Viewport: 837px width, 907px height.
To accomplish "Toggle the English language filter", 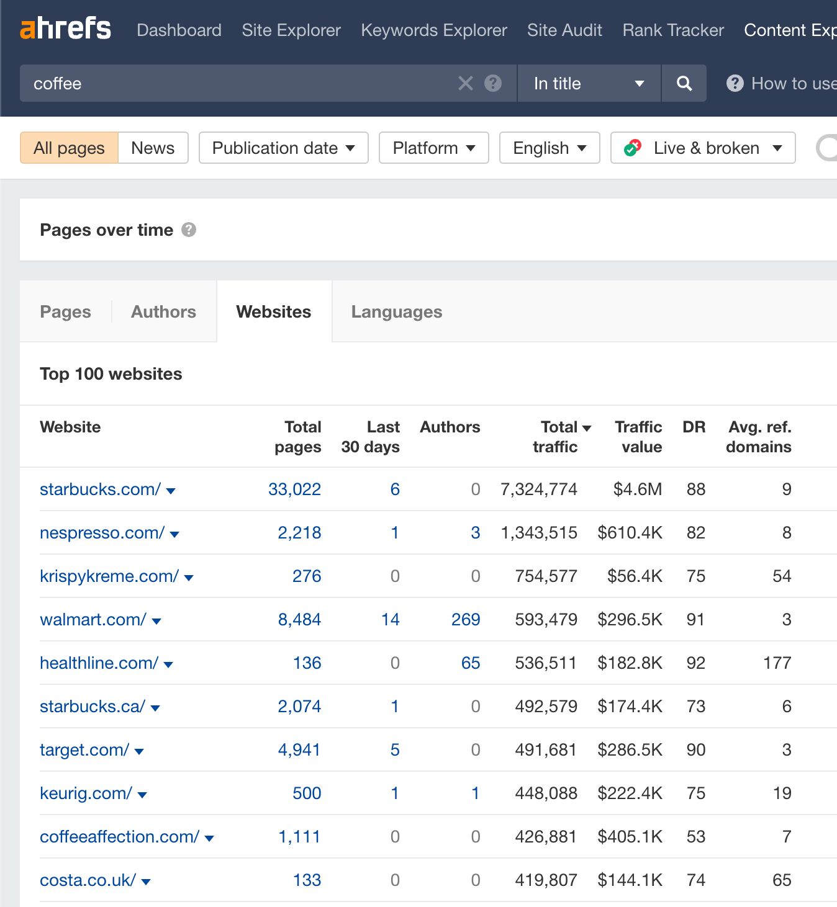I will coord(549,148).
